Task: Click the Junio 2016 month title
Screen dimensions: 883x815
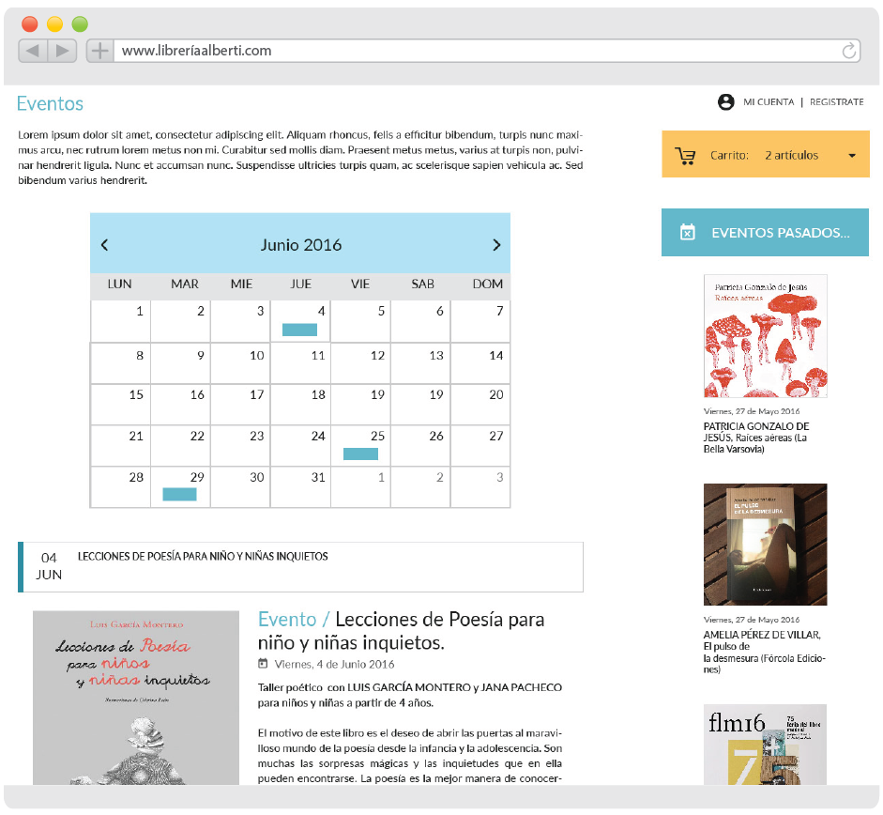Action: coord(300,245)
